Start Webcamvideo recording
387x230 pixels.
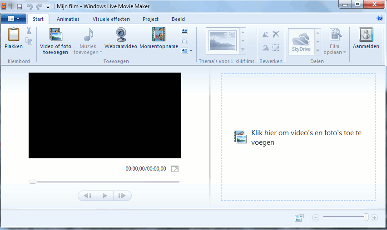pos(121,38)
